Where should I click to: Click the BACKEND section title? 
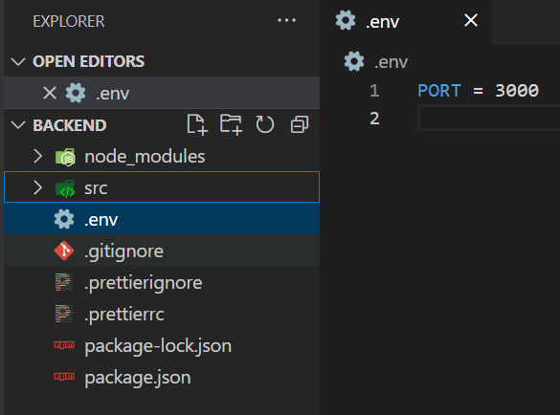click(x=70, y=125)
